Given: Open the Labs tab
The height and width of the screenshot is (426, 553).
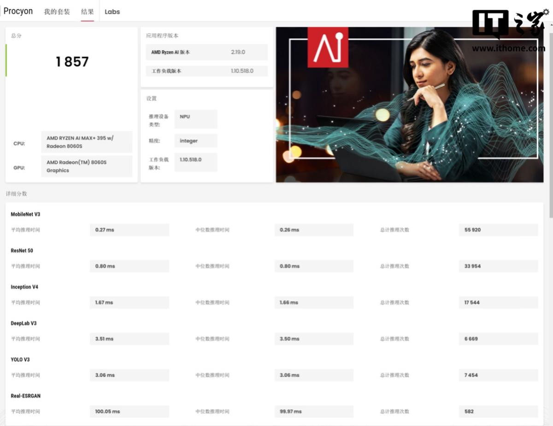Looking at the screenshot, I should pos(112,12).
